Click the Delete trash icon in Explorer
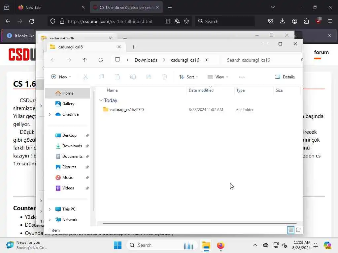The height and width of the screenshot is (253, 338). click(x=165, y=77)
